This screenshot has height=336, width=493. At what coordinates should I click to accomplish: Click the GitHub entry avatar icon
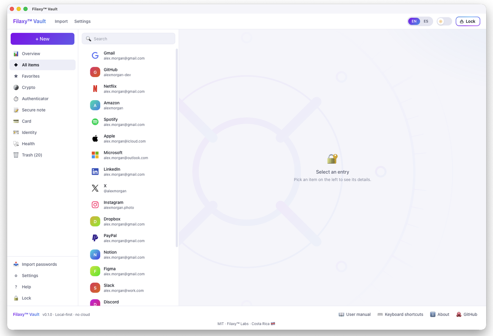click(95, 72)
